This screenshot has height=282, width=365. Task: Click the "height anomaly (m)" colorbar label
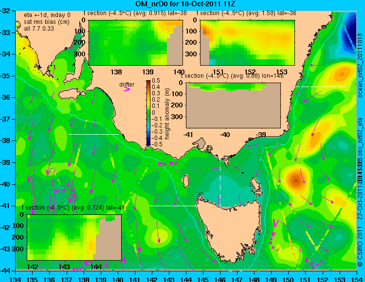click(x=167, y=114)
